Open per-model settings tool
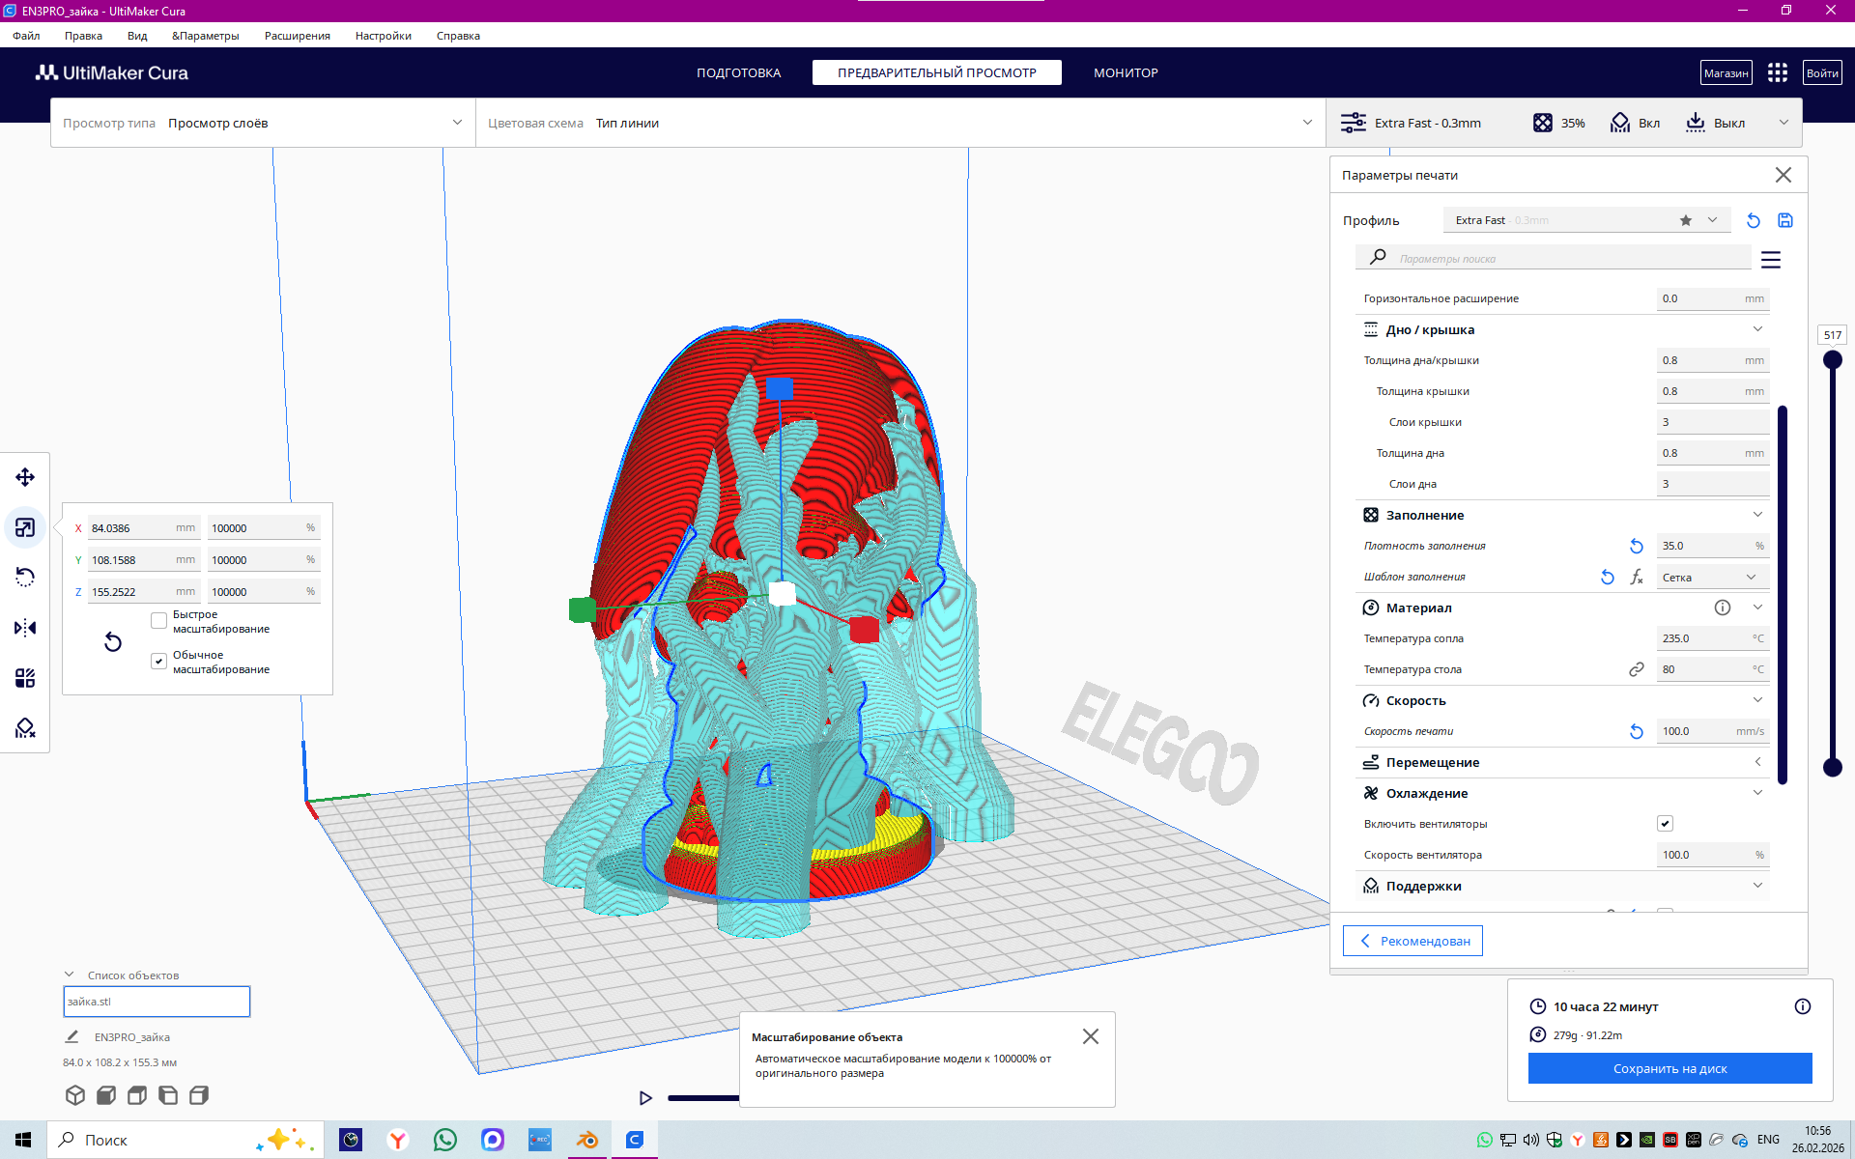The height and width of the screenshot is (1159, 1855). click(25, 678)
